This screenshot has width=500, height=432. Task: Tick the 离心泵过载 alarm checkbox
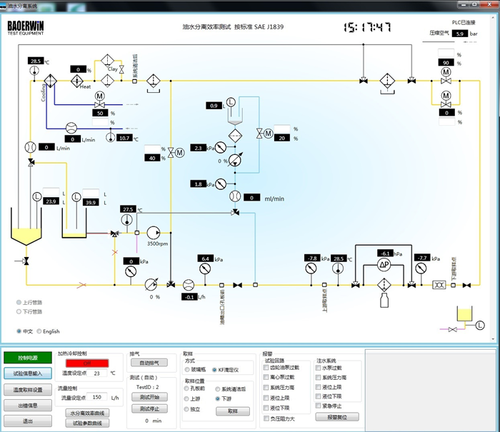266,377
